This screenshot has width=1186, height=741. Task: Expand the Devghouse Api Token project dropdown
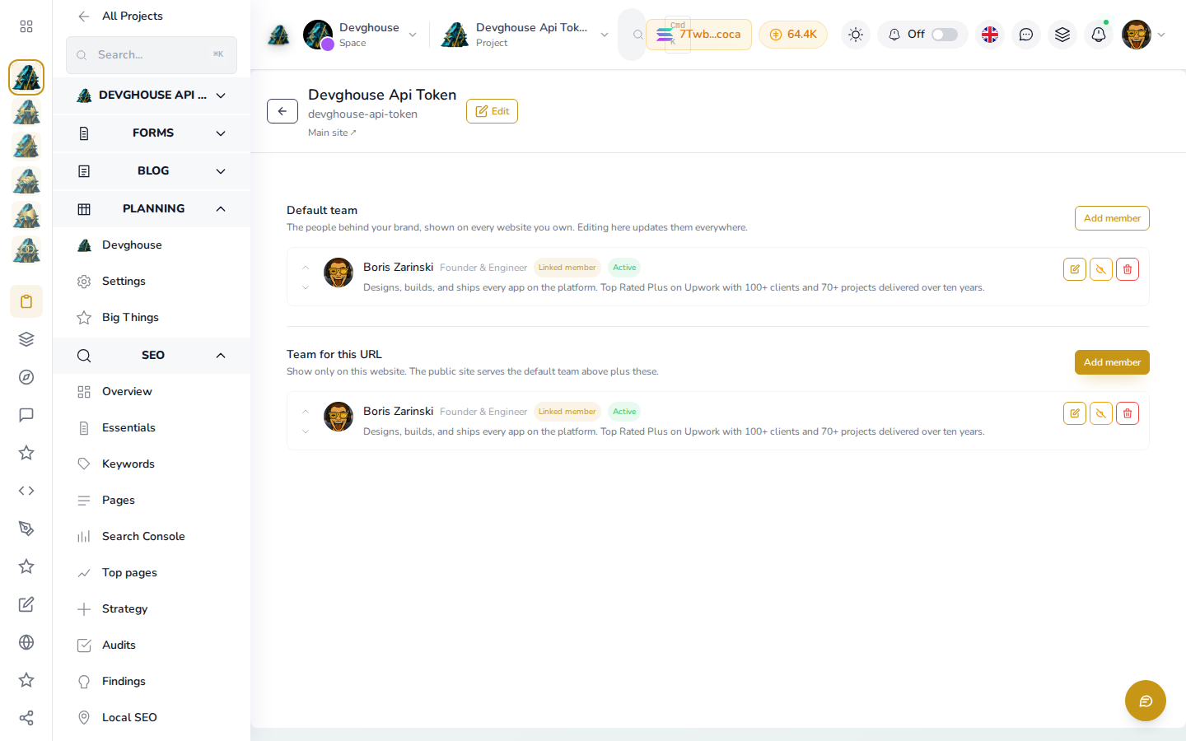(x=605, y=35)
